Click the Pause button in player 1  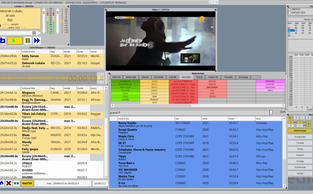28,41
